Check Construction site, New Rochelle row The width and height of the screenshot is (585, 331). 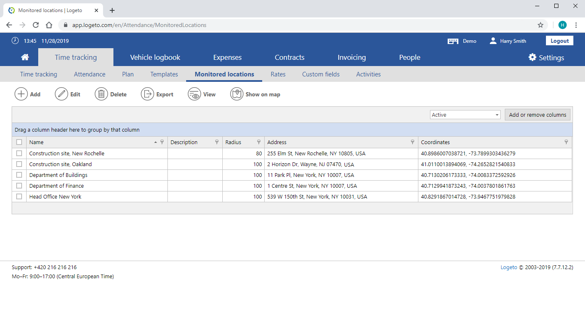tap(19, 153)
